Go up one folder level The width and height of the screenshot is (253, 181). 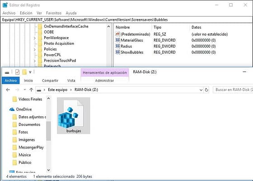pyautogui.click(x=31, y=90)
